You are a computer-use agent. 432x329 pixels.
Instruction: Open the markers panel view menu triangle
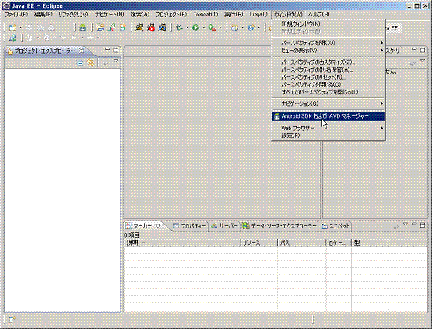click(406, 224)
